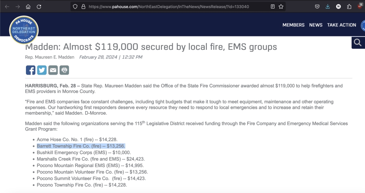Open browser downloads panel
This screenshot has height=193, width=365.
328,6
